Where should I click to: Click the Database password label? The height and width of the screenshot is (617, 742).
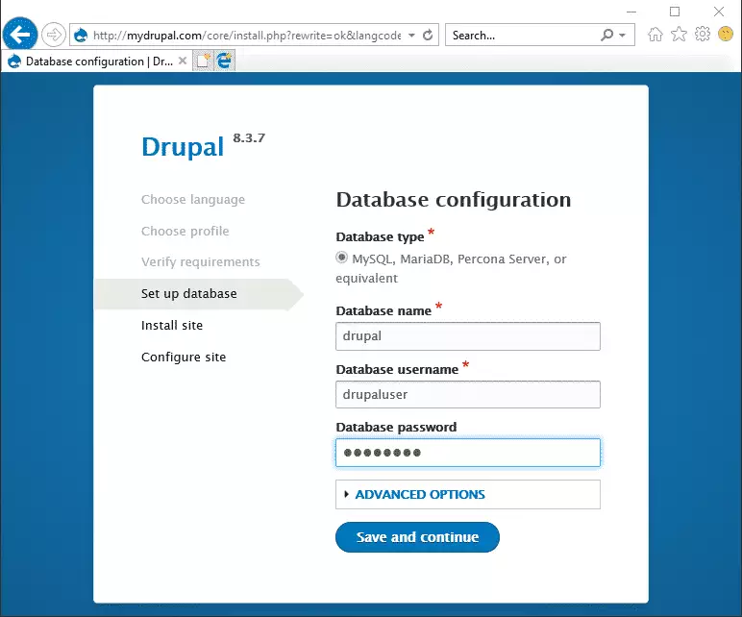396,428
